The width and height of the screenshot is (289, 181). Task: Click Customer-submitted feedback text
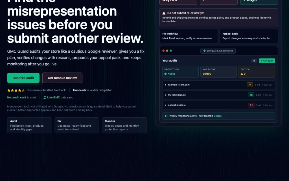46,90
